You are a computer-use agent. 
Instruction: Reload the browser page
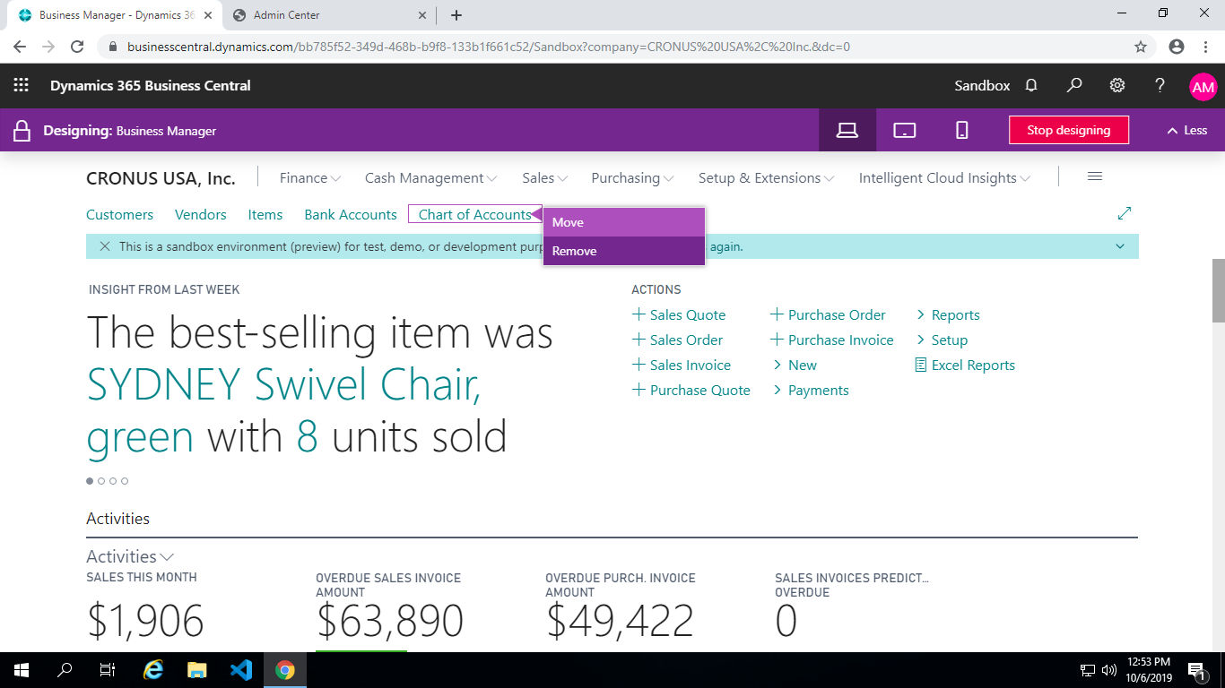[77, 47]
